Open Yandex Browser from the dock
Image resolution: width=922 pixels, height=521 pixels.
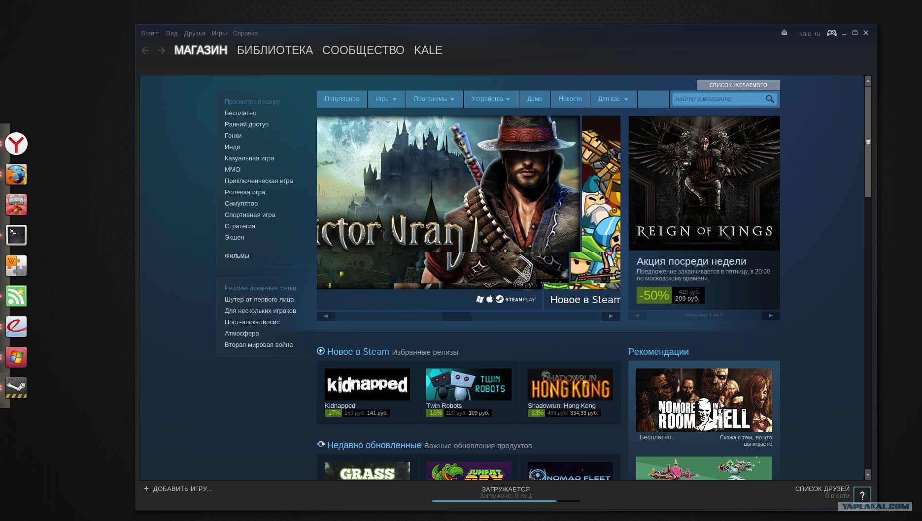(16, 144)
